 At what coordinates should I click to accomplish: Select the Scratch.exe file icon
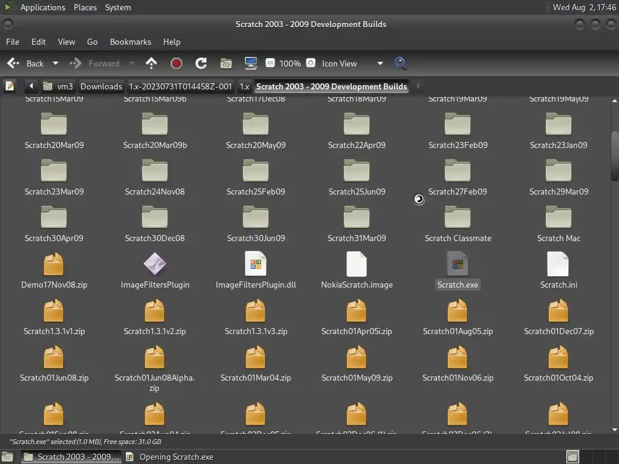(458, 264)
